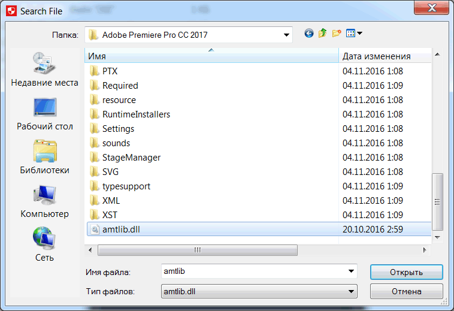Viewport: 454px width, 311px height.
Task: Go back to the last visited folder
Action: (x=309, y=34)
